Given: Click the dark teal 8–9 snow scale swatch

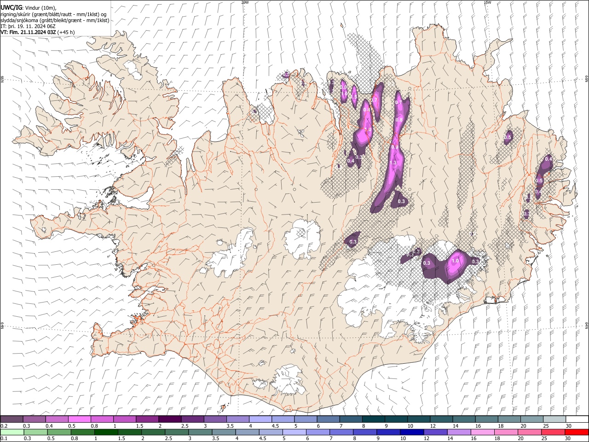Looking at the screenshot, I should [374, 419].
